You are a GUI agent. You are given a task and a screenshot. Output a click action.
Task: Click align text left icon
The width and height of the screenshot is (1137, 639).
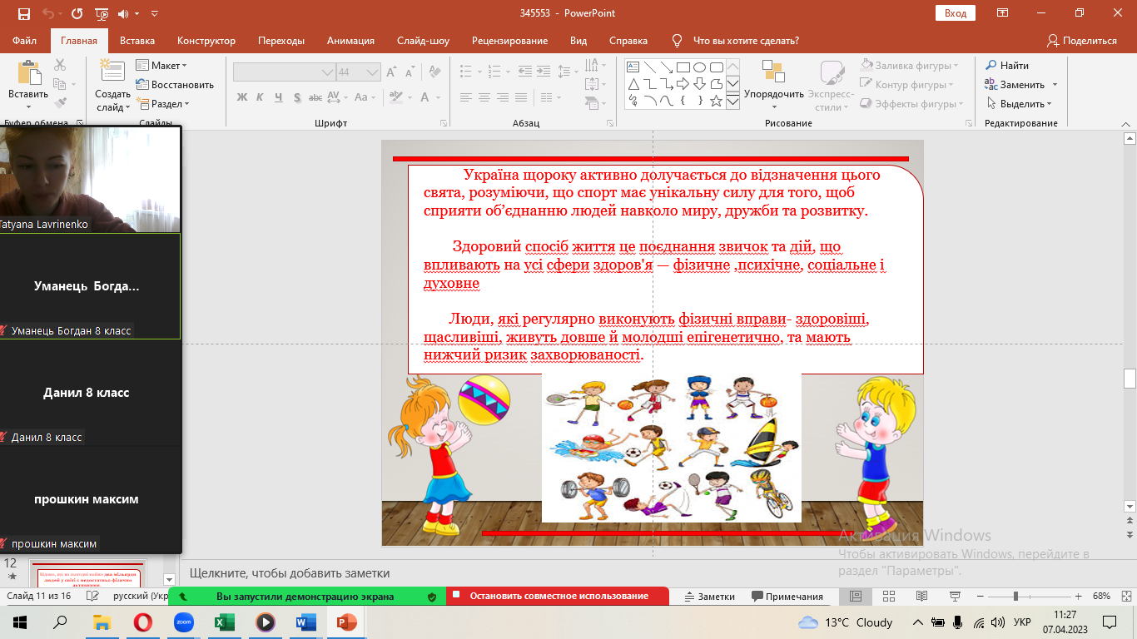tap(466, 97)
